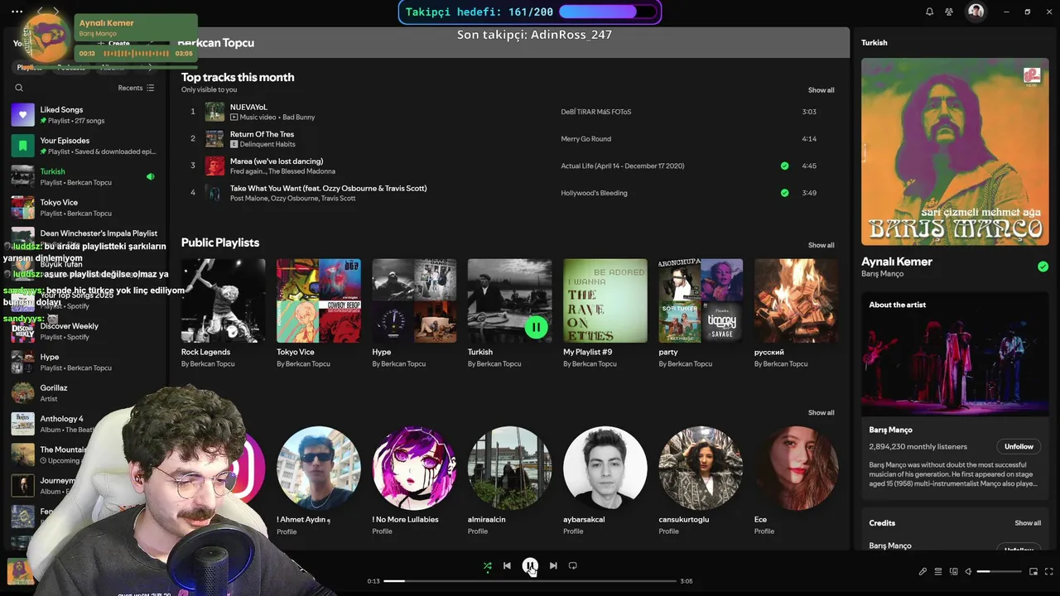This screenshot has width=1060, height=596.
Task: Seek on the song progress bar
Action: (530, 581)
